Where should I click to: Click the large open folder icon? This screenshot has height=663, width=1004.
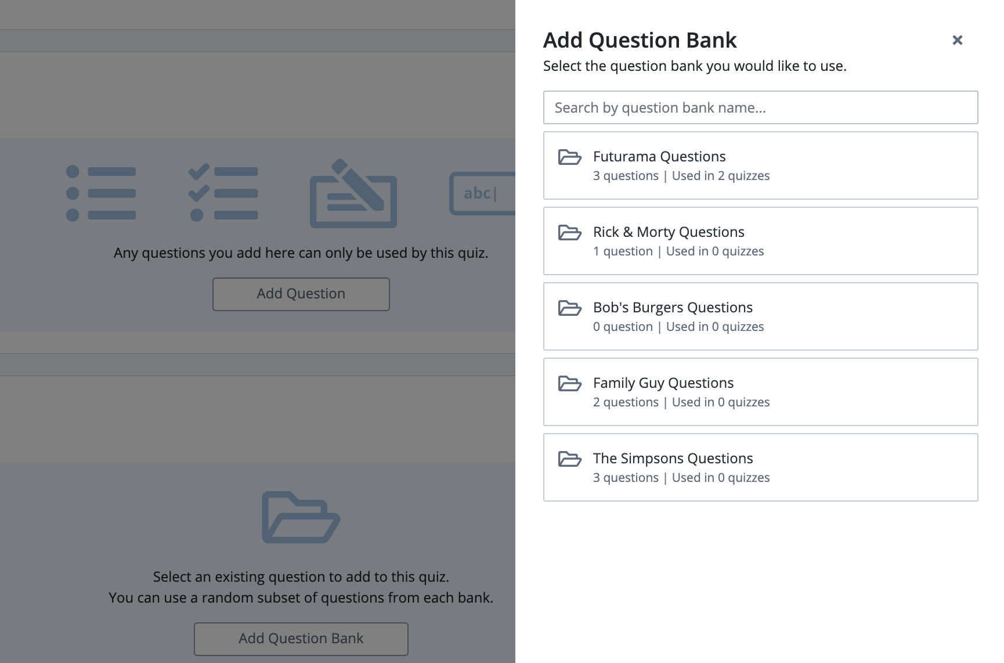301,517
